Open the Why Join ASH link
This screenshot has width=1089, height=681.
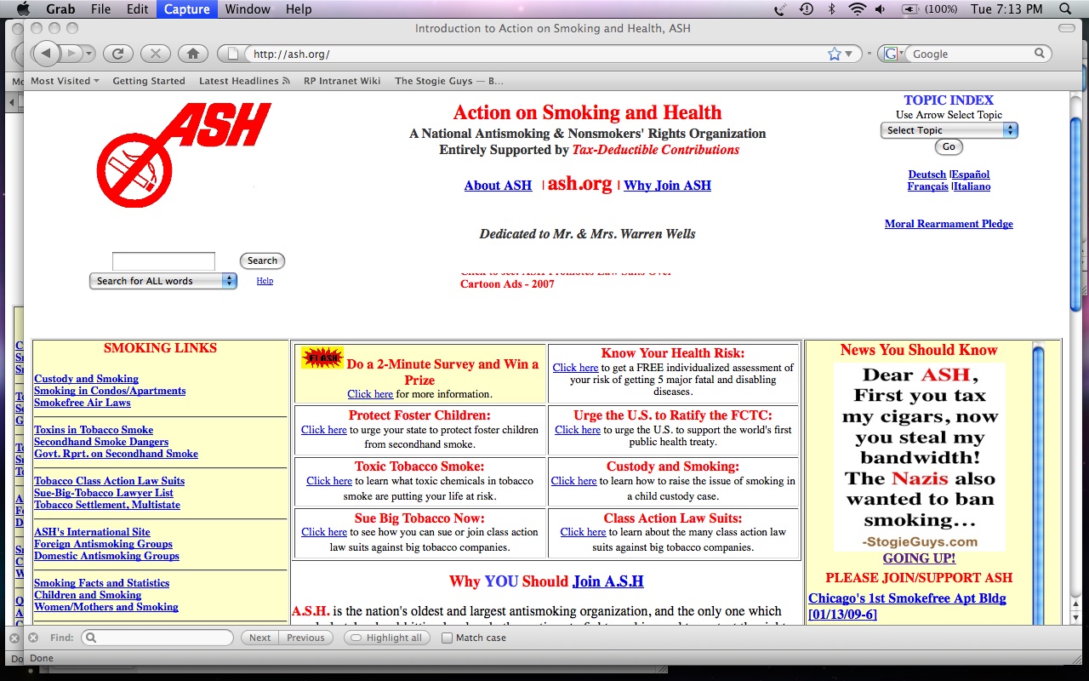(667, 186)
